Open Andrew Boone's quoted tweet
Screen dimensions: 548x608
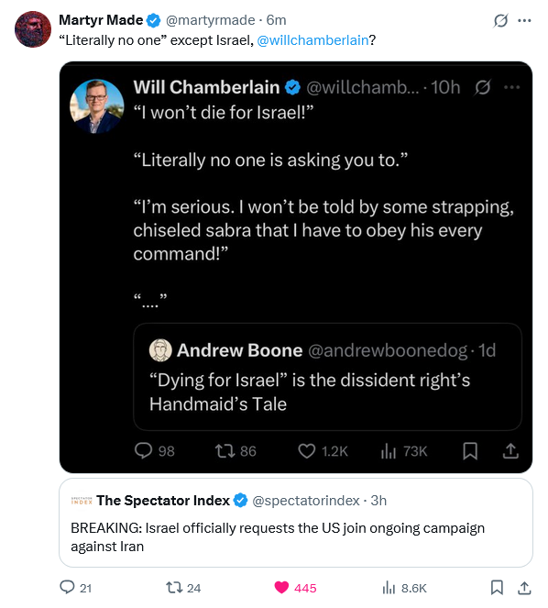[x=327, y=377]
